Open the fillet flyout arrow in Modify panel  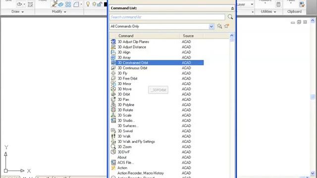(81, 4)
